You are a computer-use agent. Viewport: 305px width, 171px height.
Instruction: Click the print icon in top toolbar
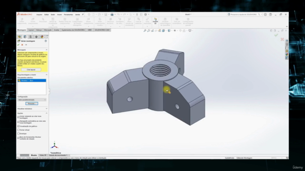[x=112, y=15]
